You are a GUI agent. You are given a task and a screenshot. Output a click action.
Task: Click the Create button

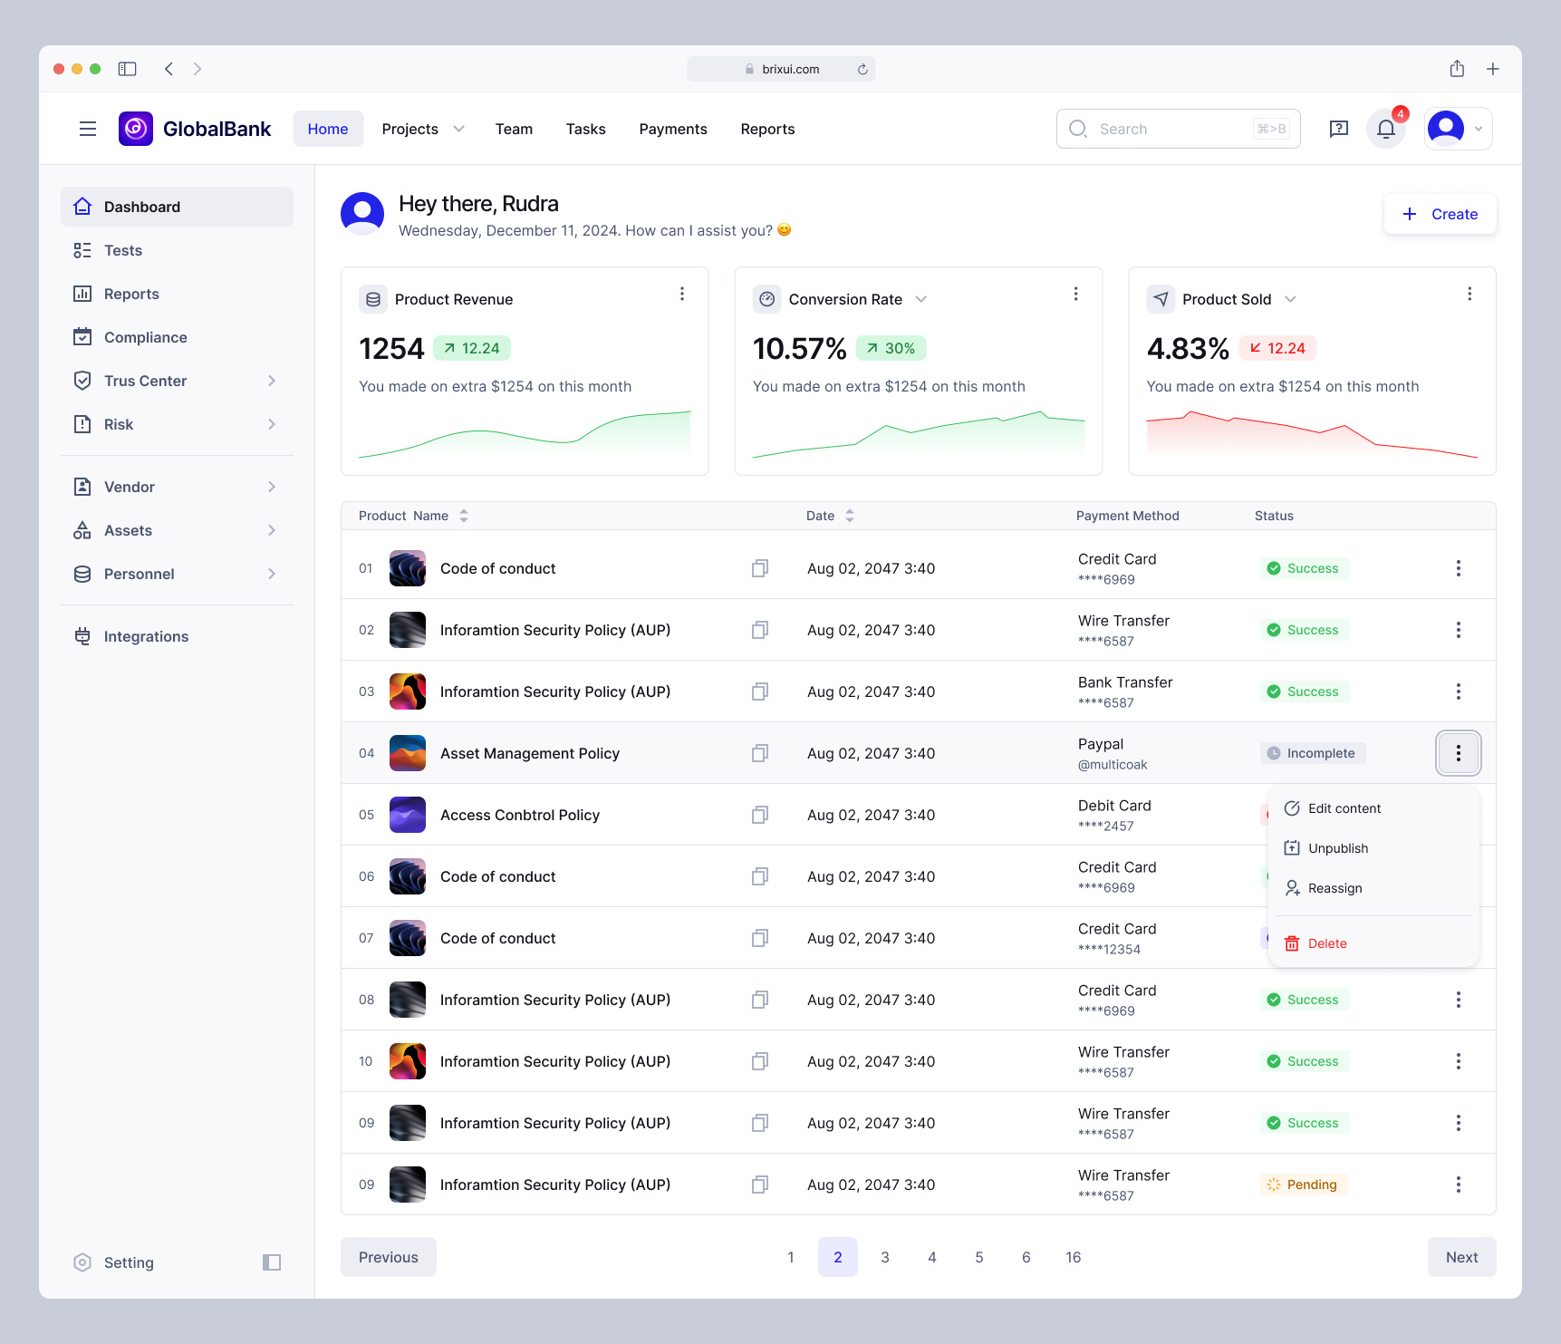pyautogui.click(x=1440, y=214)
